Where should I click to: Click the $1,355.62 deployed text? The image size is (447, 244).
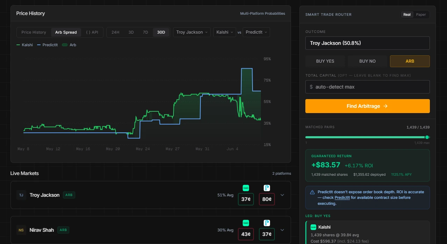[x=369, y=174]
